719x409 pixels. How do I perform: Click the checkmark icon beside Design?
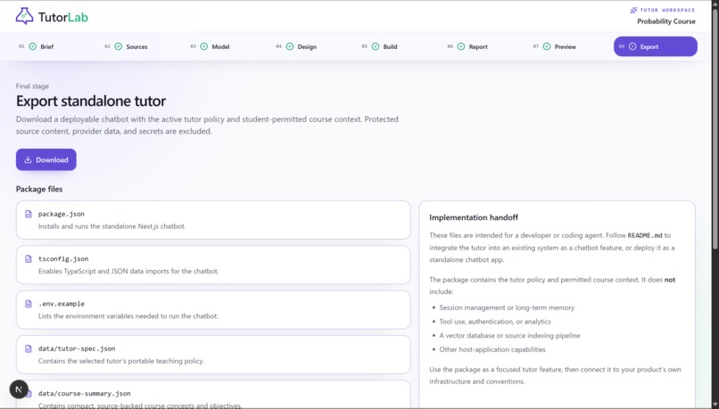click(x=290, y=46)
